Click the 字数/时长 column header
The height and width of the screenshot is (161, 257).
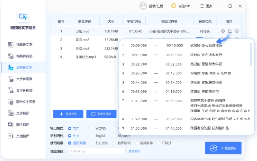(134, 21)
